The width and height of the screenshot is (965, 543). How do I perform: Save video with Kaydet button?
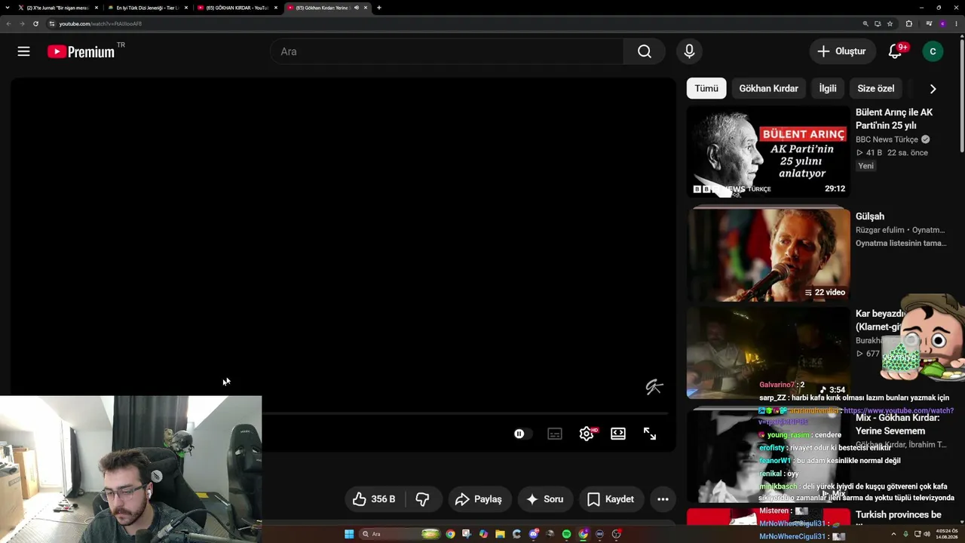(611, 499)
